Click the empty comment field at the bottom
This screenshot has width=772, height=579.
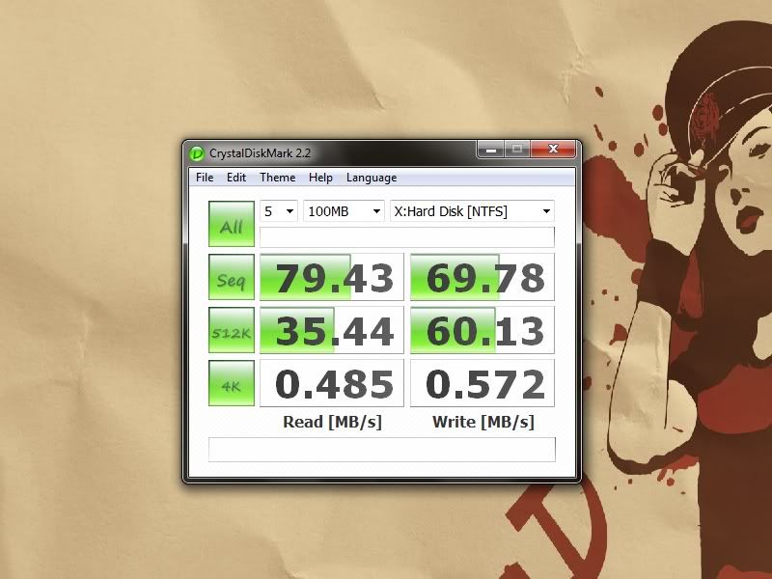[x=382, y=450]
